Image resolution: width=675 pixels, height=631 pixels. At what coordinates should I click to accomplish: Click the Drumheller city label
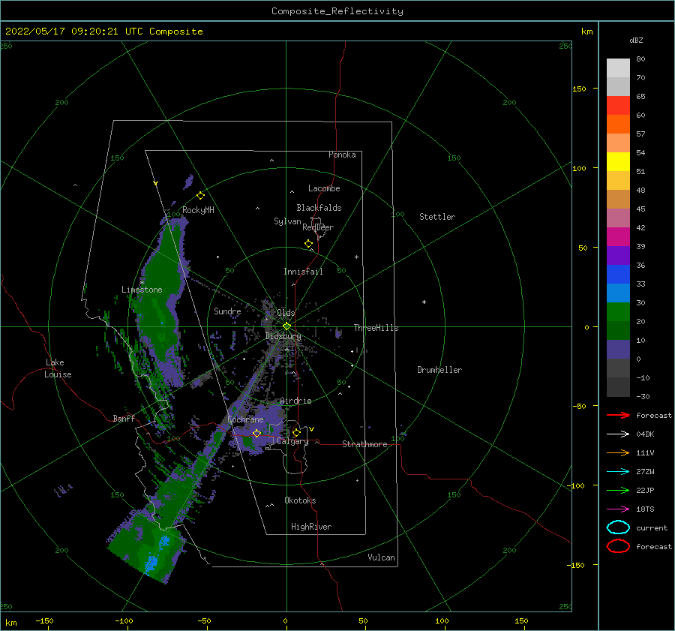(x=439, y=370)
